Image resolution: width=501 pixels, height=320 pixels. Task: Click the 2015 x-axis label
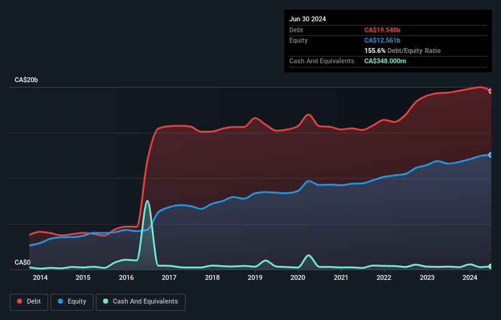[x=83, y=277]
